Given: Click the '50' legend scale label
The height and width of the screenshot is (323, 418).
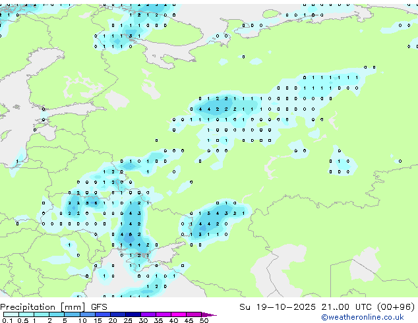Looking at the screenshot, I should [204, 320].
